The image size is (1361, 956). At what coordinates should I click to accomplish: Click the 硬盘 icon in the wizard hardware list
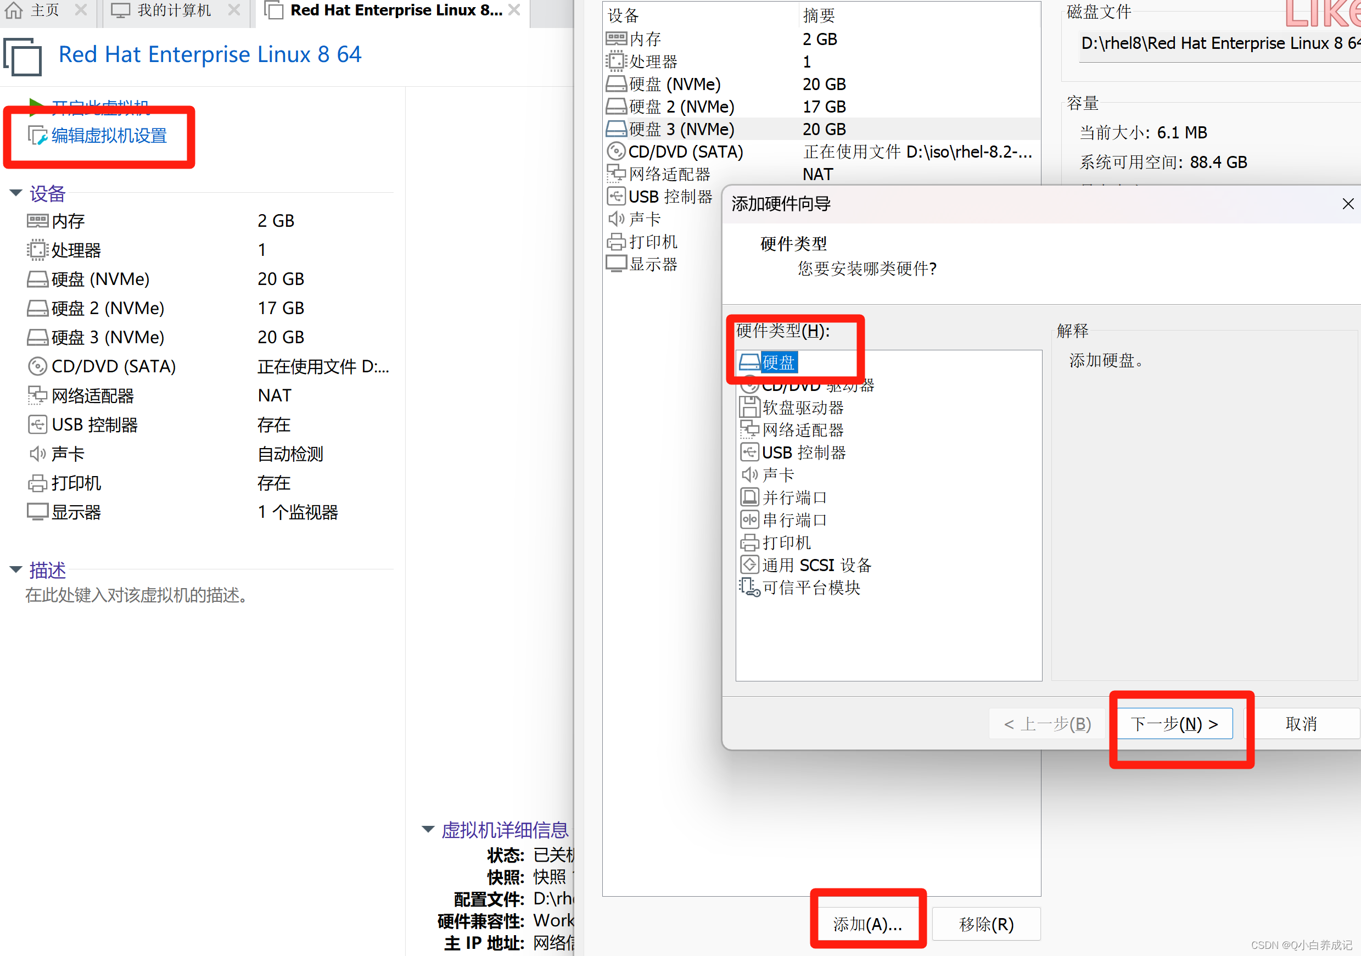(750, 362)
